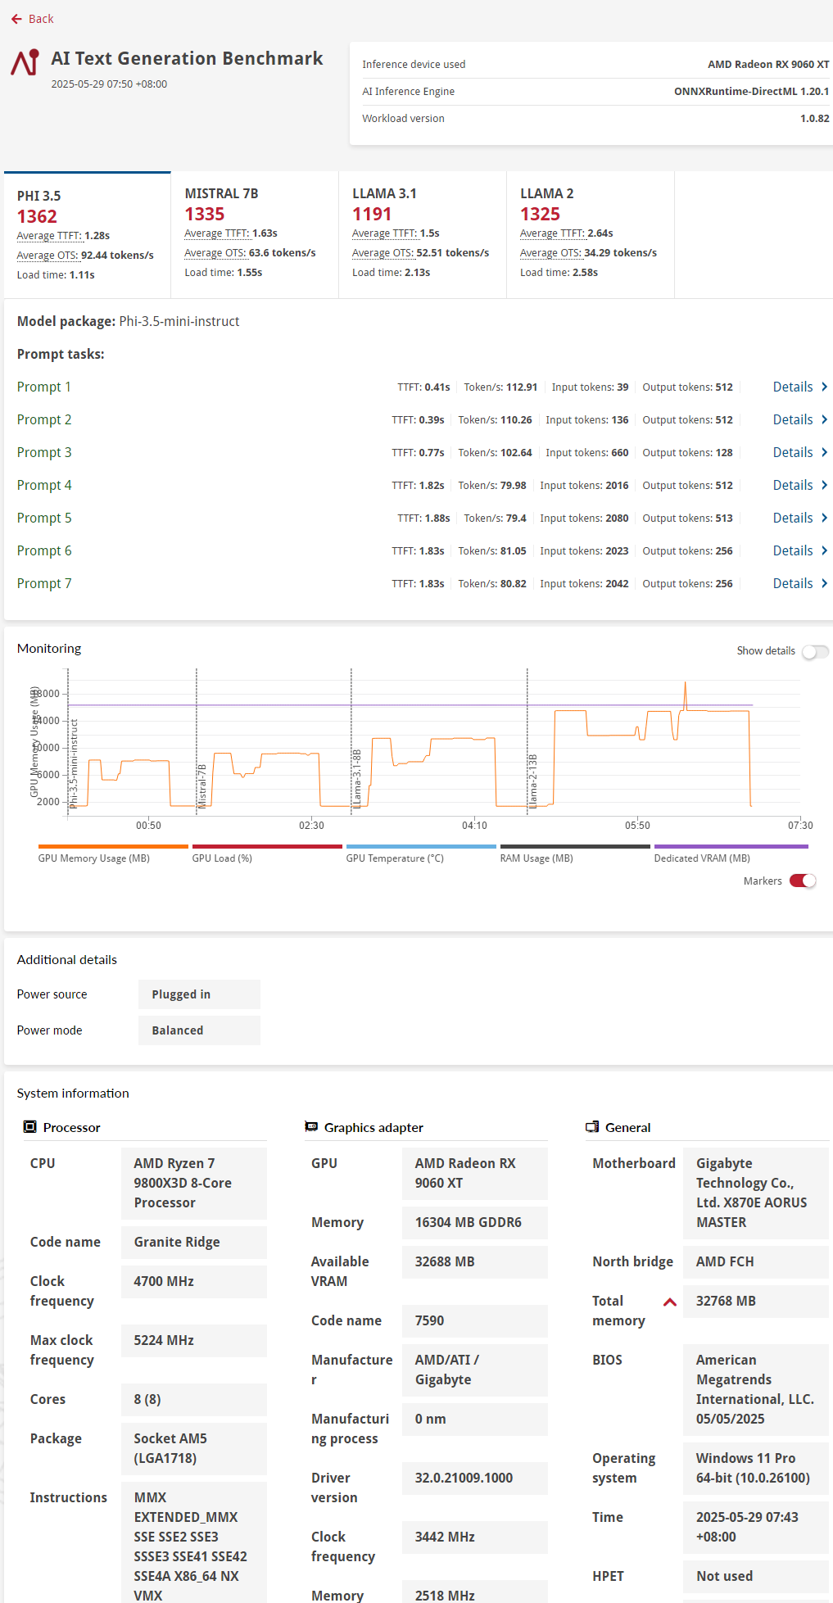Switch to the LLAMA 2 tab

(x=591, y=235)
